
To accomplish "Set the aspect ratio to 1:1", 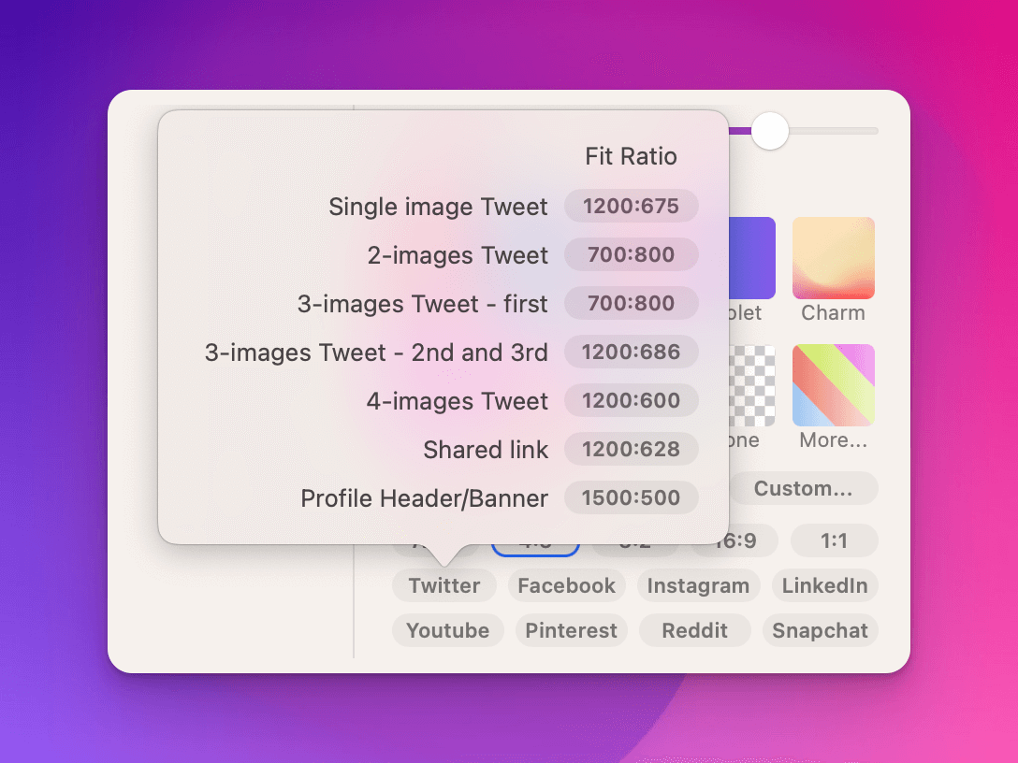I will point(833,540).
